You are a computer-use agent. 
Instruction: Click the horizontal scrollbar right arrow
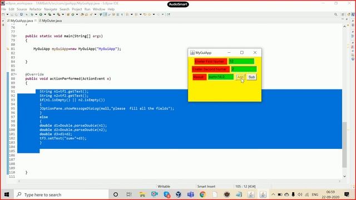pyautogui.click(x=340, y=181)
